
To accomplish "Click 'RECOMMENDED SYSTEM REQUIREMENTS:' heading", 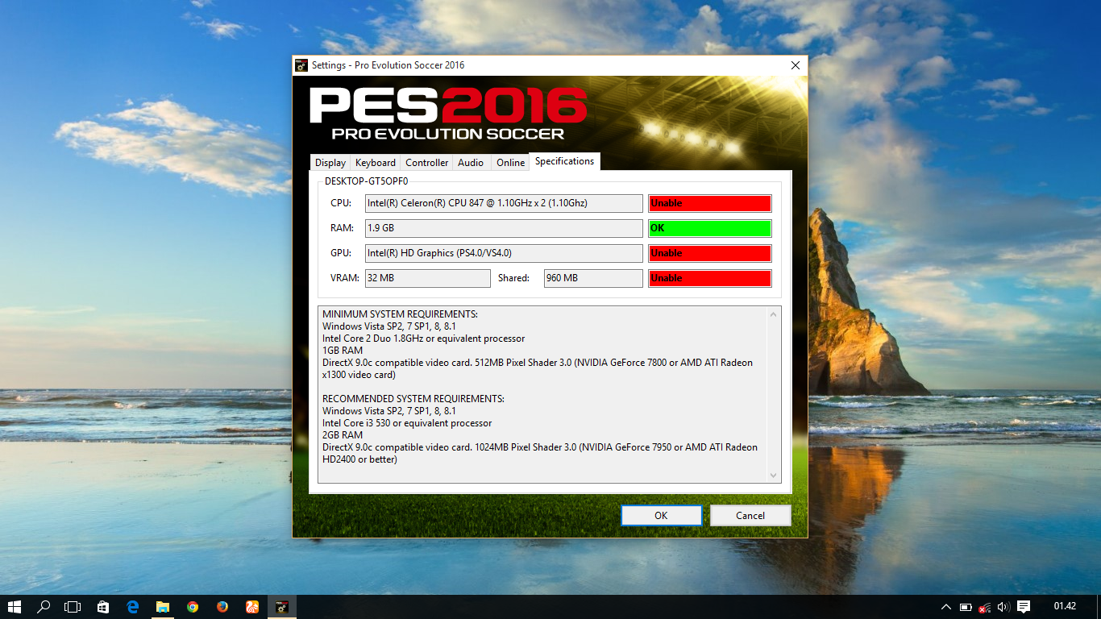I will pos(413,399).
